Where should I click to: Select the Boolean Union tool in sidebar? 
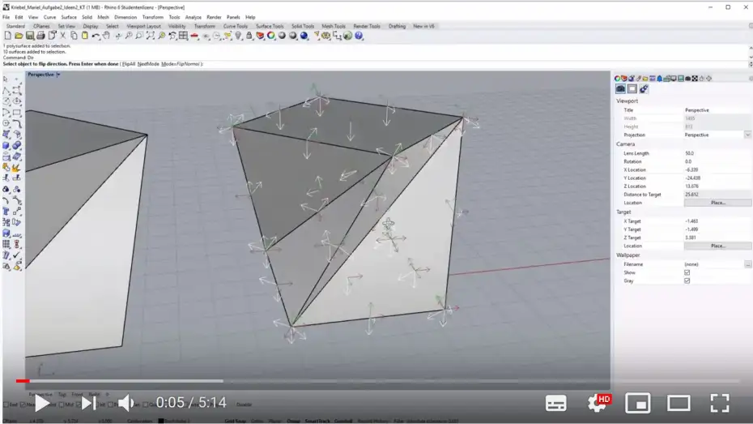[x=17, y=145]
